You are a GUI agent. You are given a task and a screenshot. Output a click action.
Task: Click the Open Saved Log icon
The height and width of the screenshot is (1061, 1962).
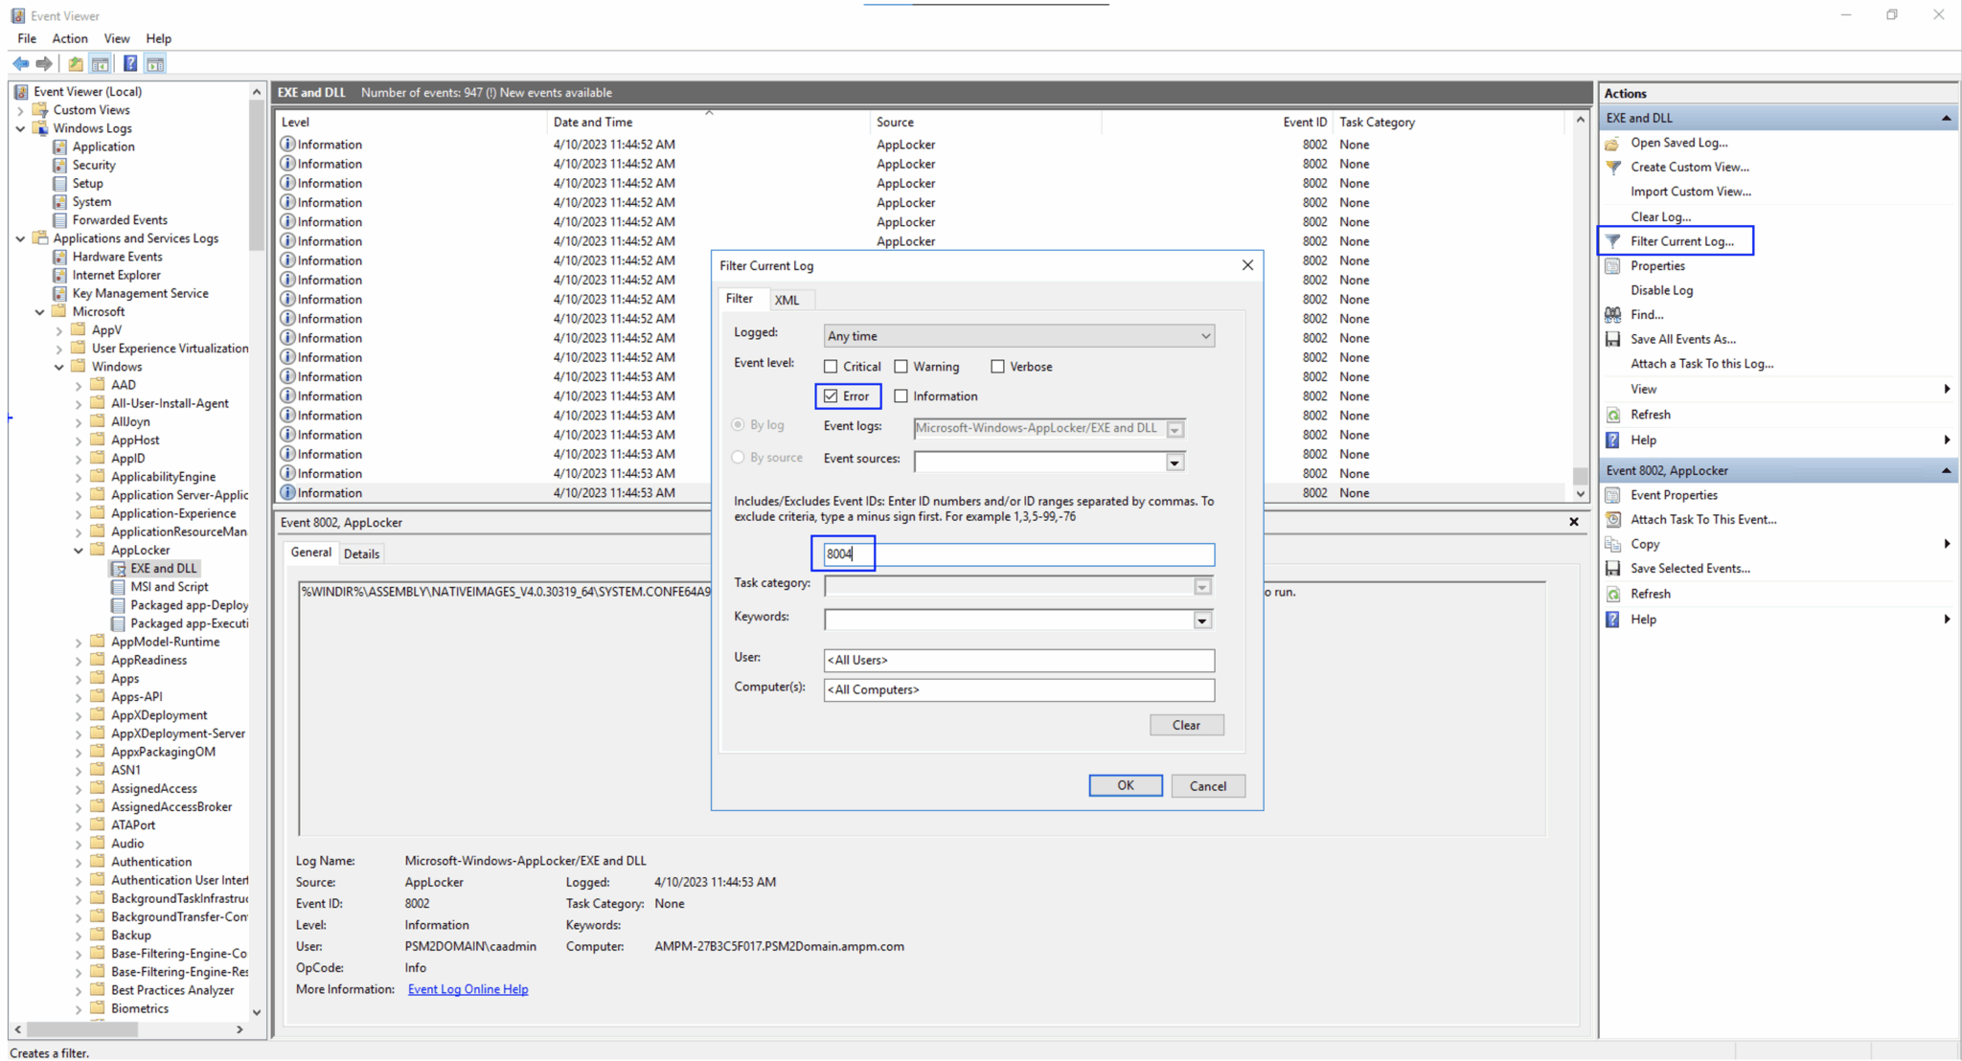click(x=1613, y=143)
